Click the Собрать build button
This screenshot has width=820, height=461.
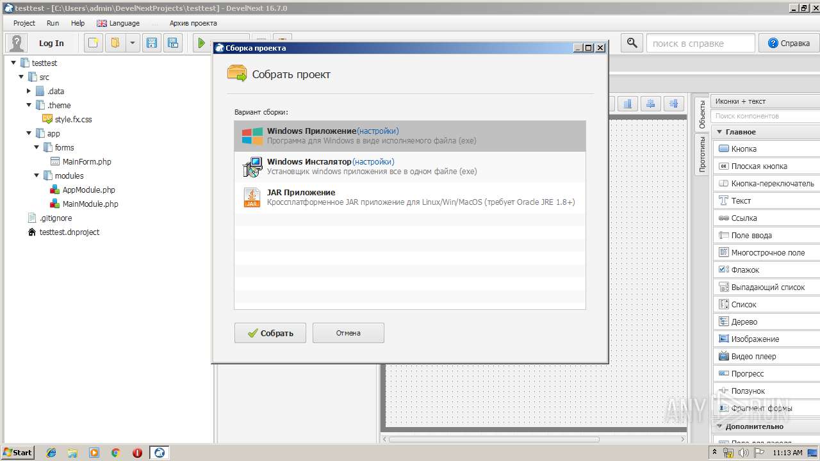coord(270,333)
